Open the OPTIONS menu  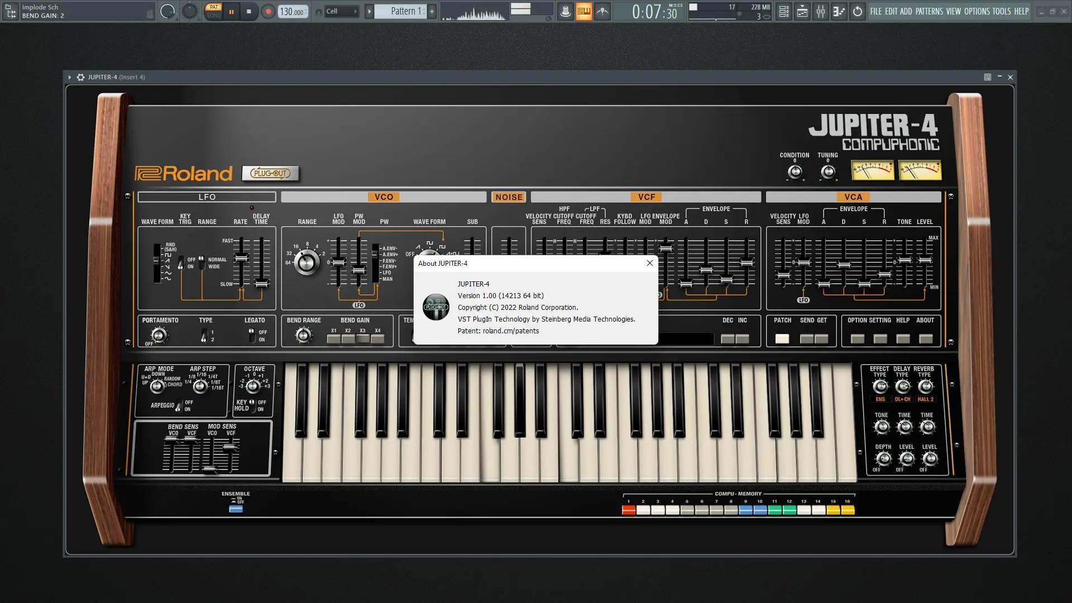point(977,11)
